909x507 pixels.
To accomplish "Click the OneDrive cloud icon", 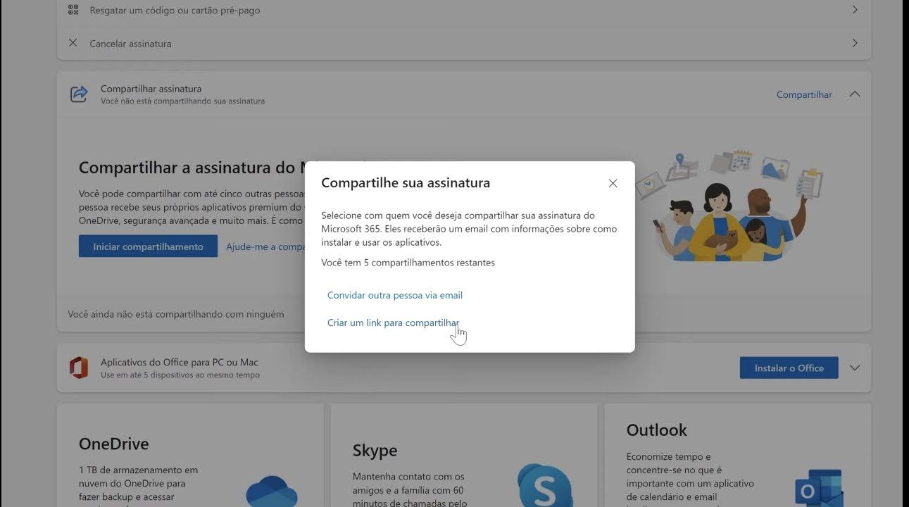I will pyautogui.click(x=272, y=492).
